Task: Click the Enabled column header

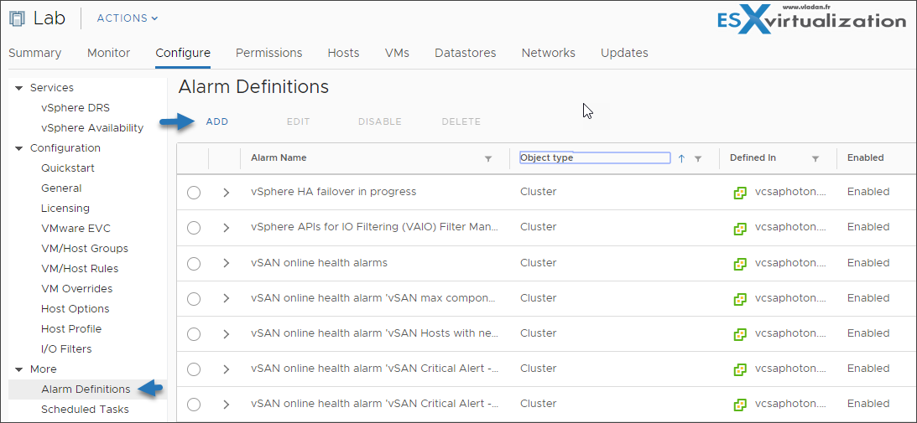Action: [x=866, y=157]
